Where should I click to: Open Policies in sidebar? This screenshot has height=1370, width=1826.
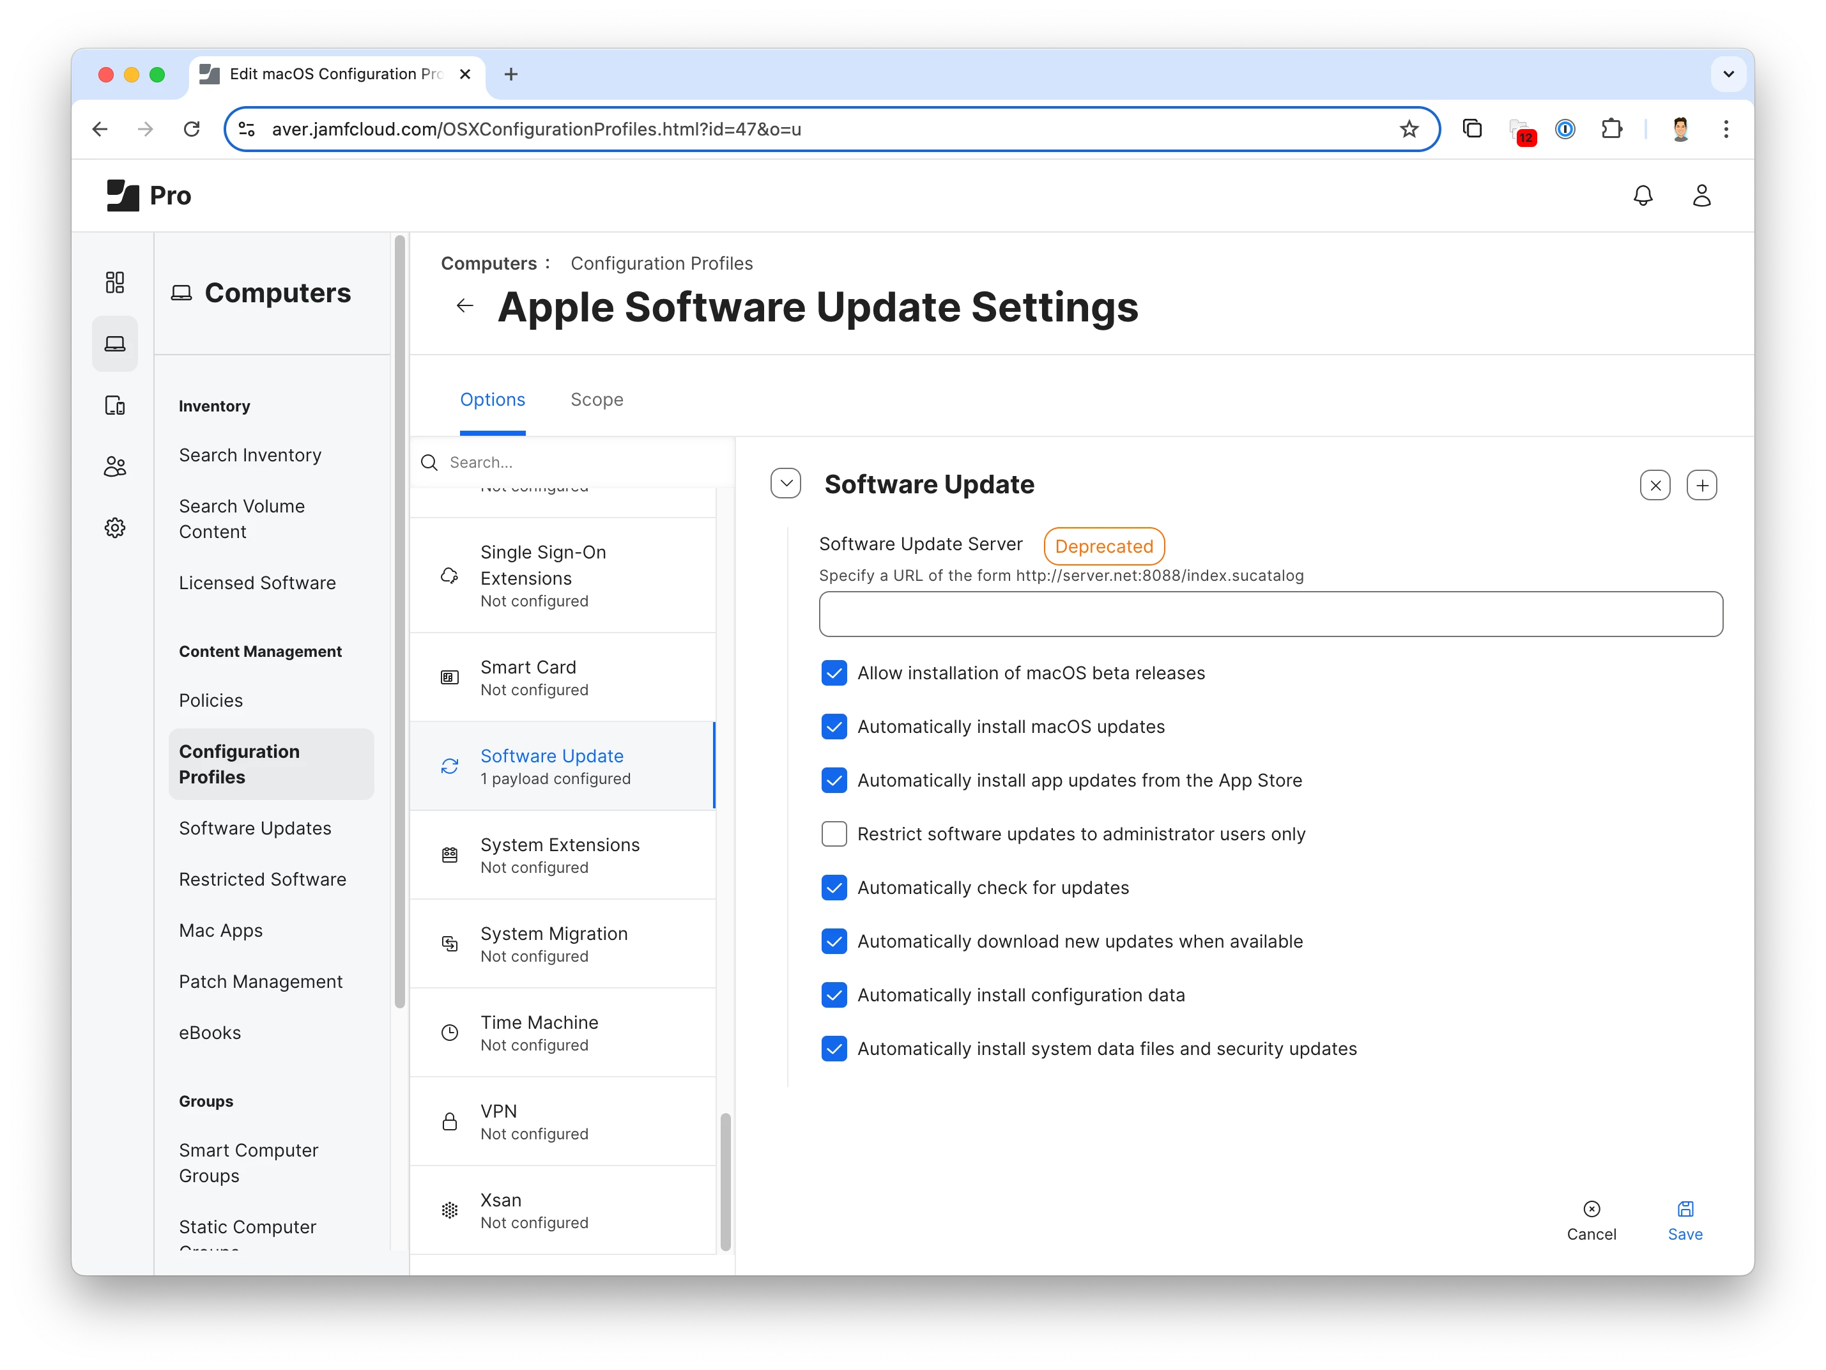211,700
